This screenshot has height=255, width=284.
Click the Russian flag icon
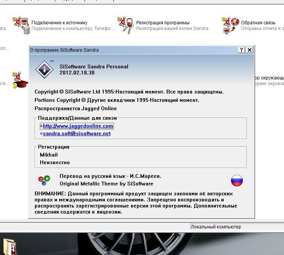pyautogui.click(x=237, y=181)
